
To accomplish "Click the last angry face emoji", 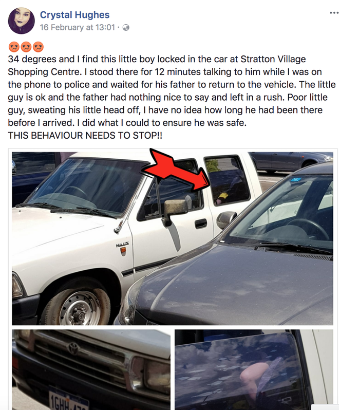I will pyautogui.click(x=38, y=47).
